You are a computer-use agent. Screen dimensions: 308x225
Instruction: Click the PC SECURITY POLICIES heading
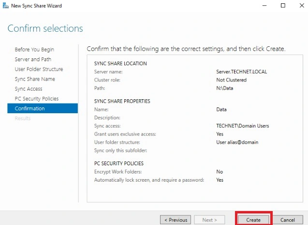(x=119, y=163)
